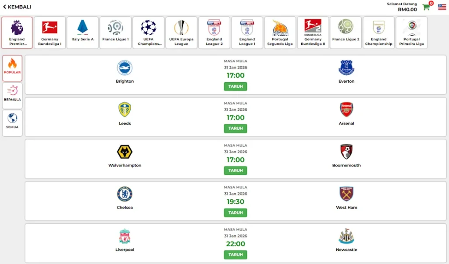
Task: Open the Germany Bundesliga I tab
Action: [x=50, y=33]
